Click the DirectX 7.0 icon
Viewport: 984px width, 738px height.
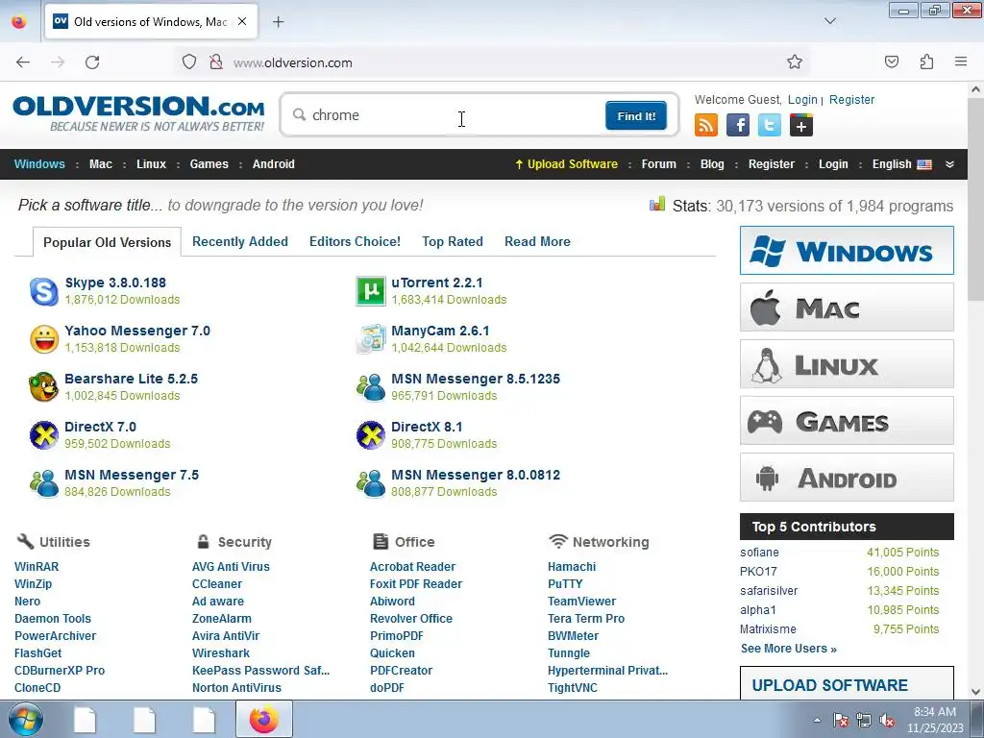click(44, 435)
